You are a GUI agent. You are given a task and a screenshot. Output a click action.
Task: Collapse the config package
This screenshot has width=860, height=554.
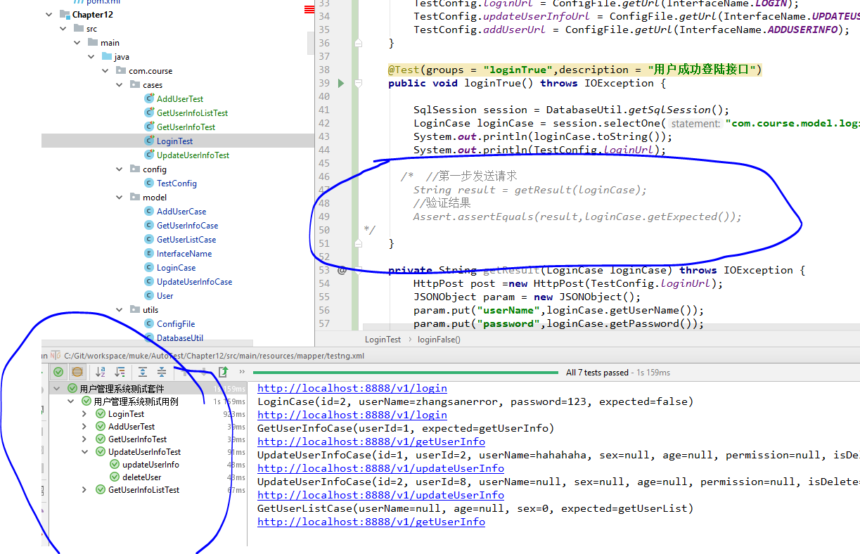[x=120, y=169]
